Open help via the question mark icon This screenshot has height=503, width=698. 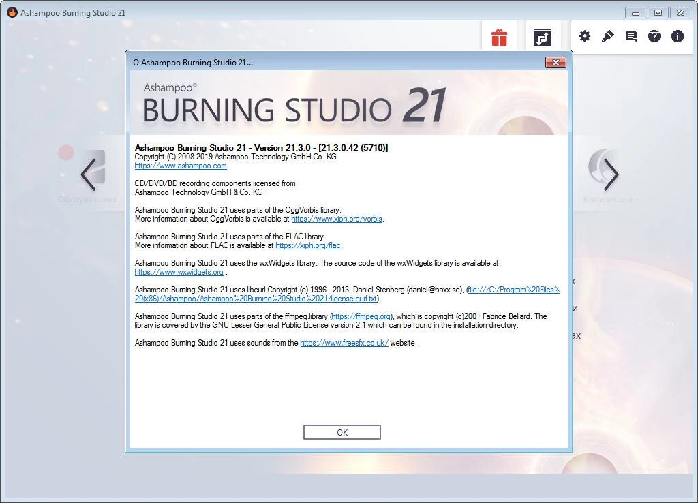654,36
